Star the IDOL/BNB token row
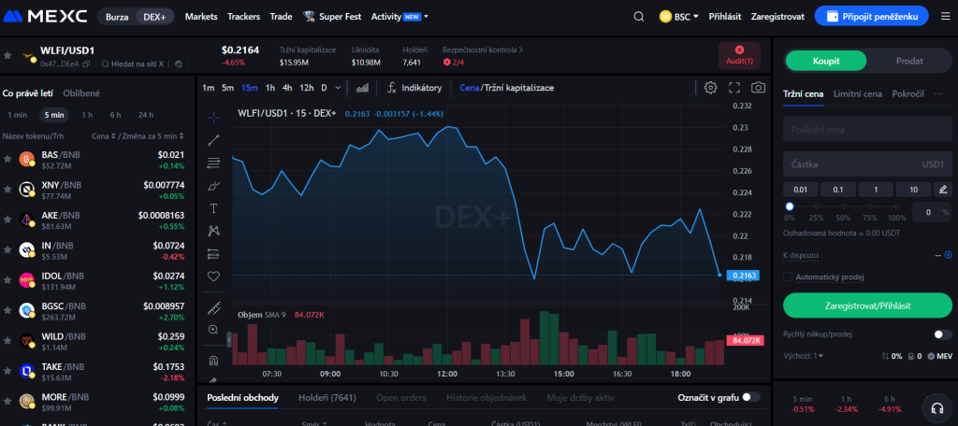The image size is (958, 426). click(7, 280)
